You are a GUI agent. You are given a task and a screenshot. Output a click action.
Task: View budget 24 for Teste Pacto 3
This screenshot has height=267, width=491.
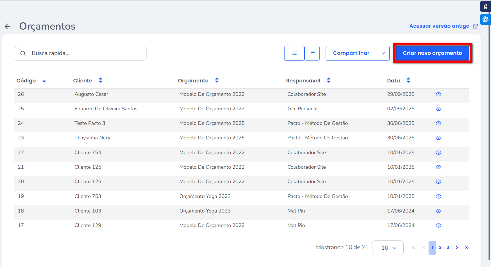coord(438,123)
